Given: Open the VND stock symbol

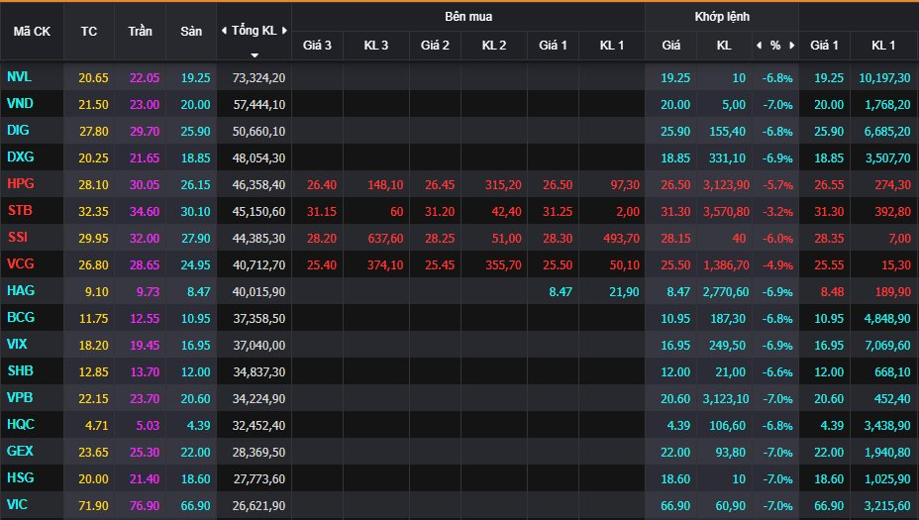Looking at the screenshot, I should [x=19, y=104].
